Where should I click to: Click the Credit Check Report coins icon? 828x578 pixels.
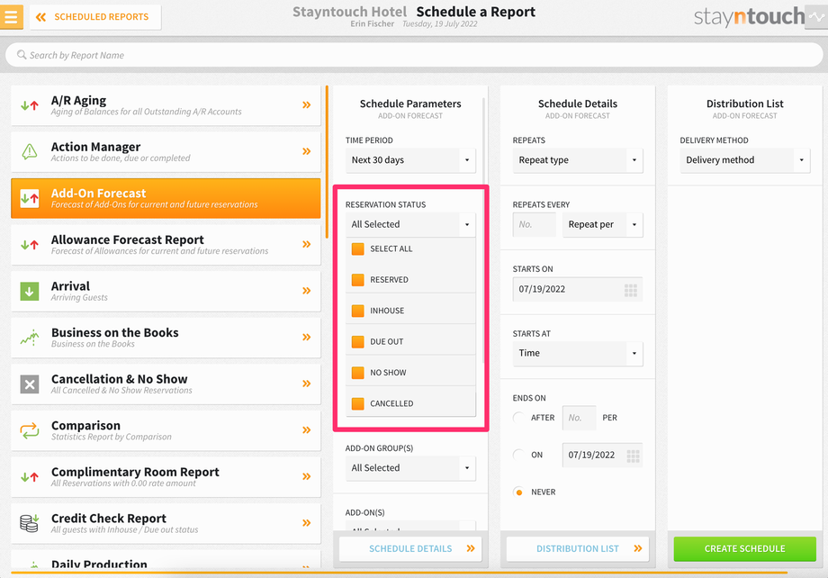click(x=30, y=523)
